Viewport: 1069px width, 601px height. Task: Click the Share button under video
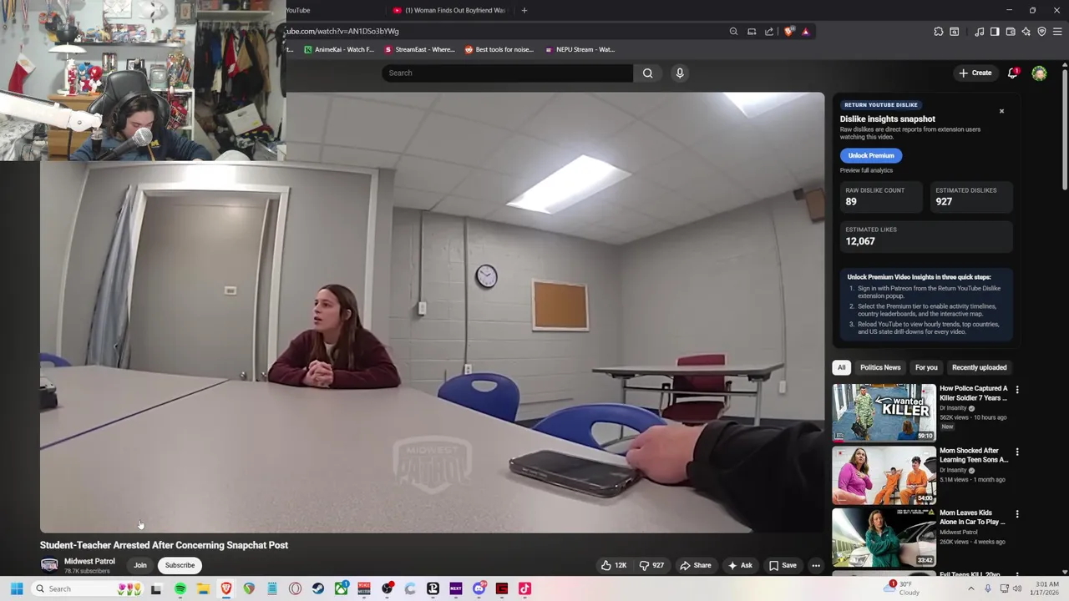[x=696, y=565]
